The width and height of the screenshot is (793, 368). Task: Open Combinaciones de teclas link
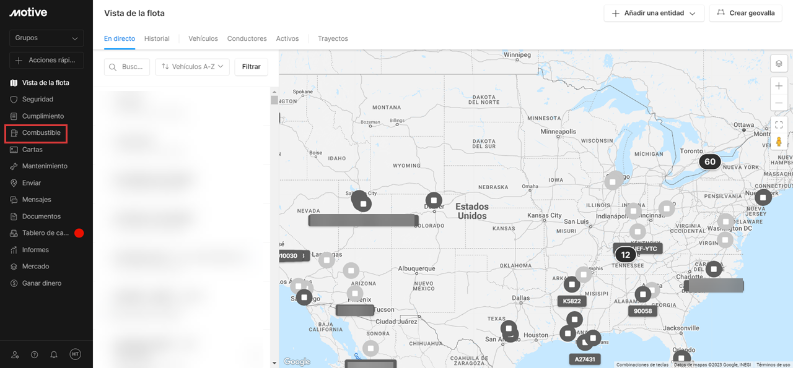point(642,365)
